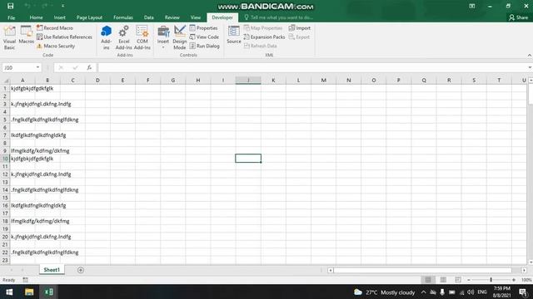Expand the Name Box dropdown
This screenshot has width=533, height=299.
37,67
